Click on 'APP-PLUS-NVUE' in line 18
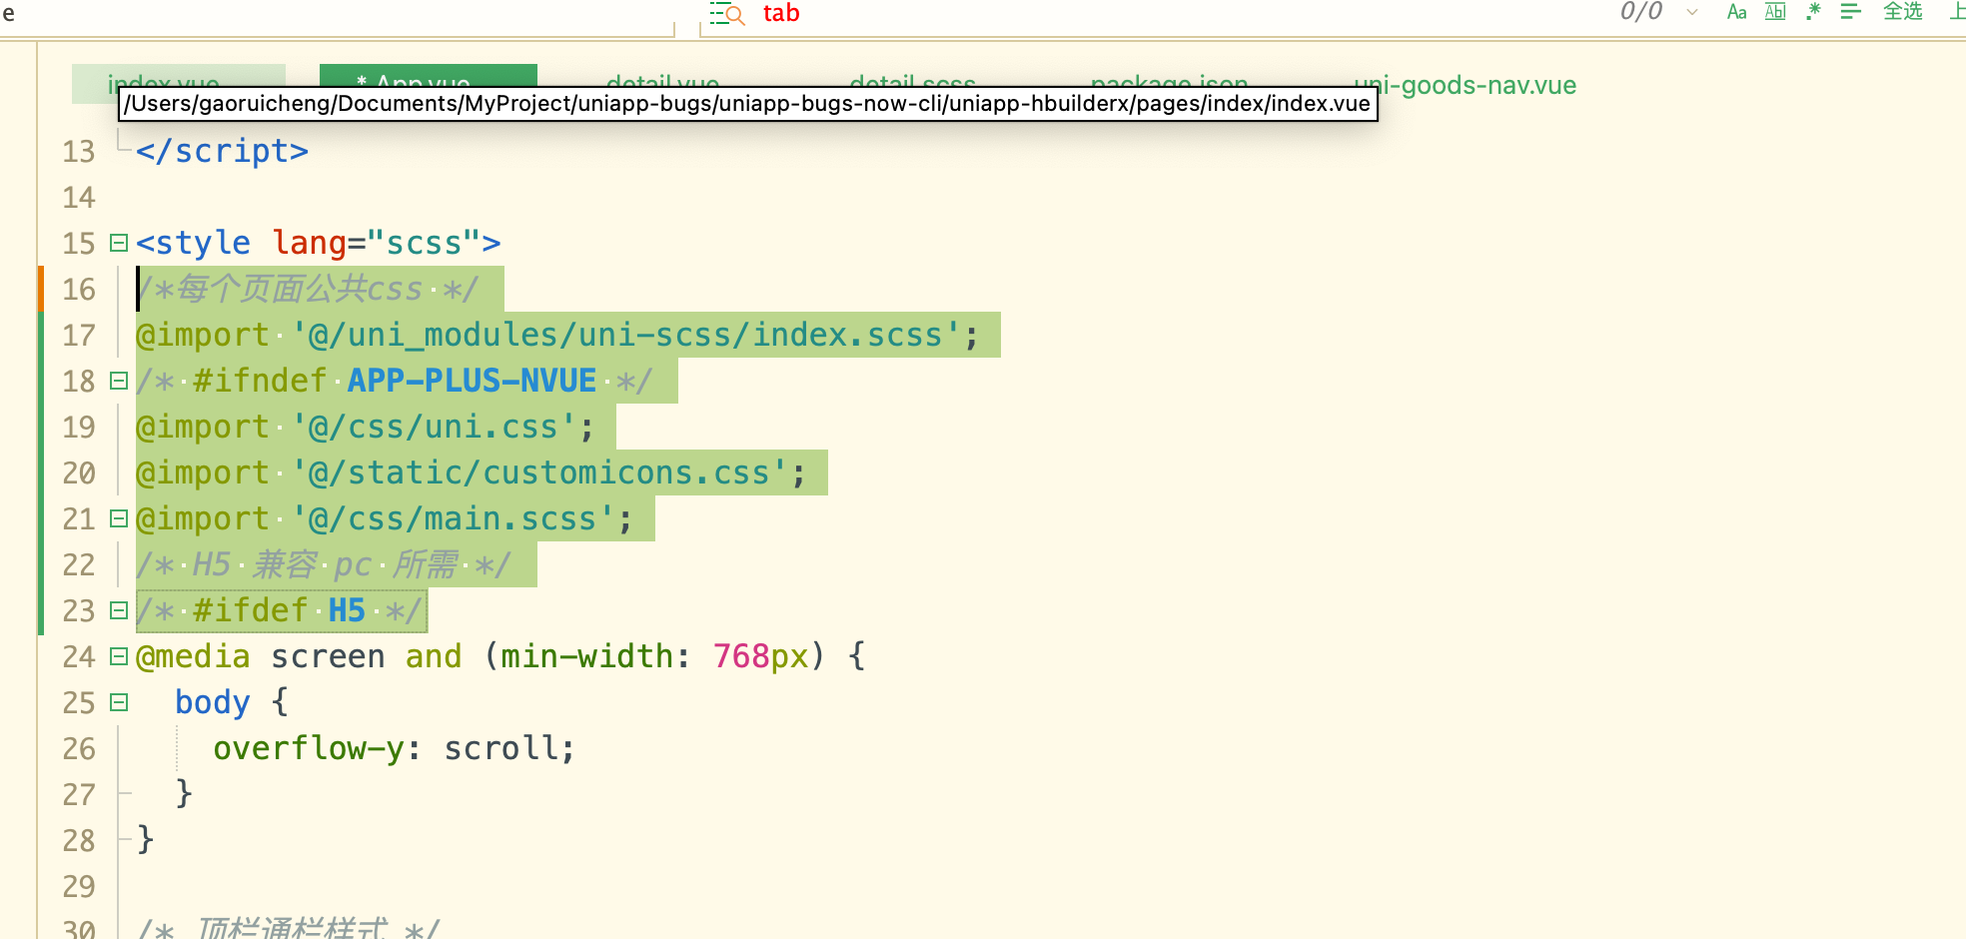Screen dimensions: 1966x939 pyautogui.click(x=472, y=381)
